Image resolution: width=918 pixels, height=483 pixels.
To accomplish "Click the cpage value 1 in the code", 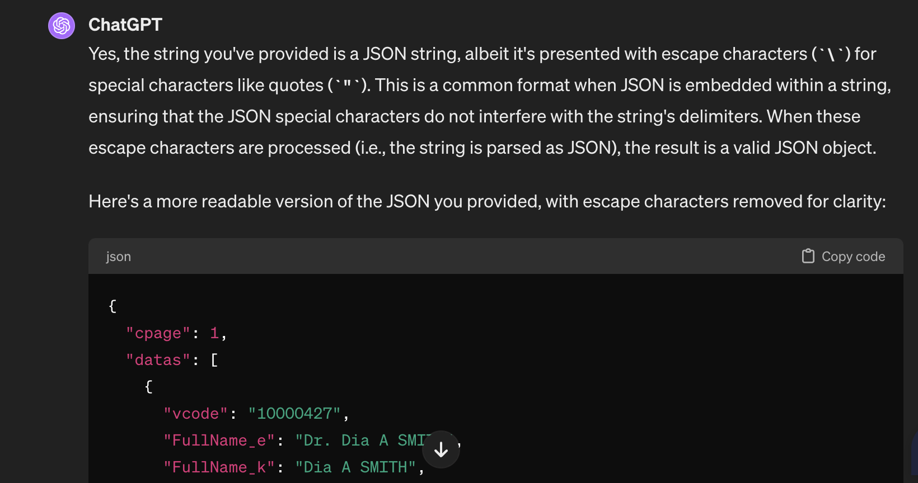I will 214,333.
